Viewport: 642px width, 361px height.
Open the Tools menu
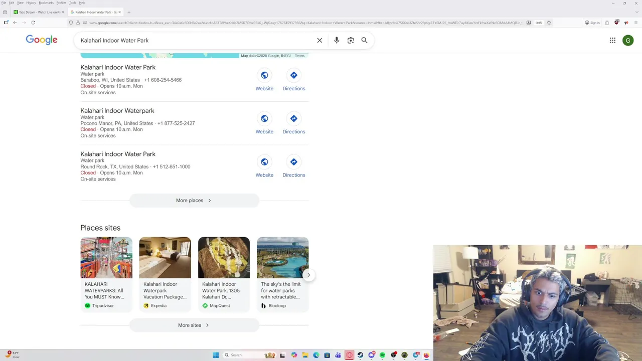pyautogui.click(x=73, y=3)
